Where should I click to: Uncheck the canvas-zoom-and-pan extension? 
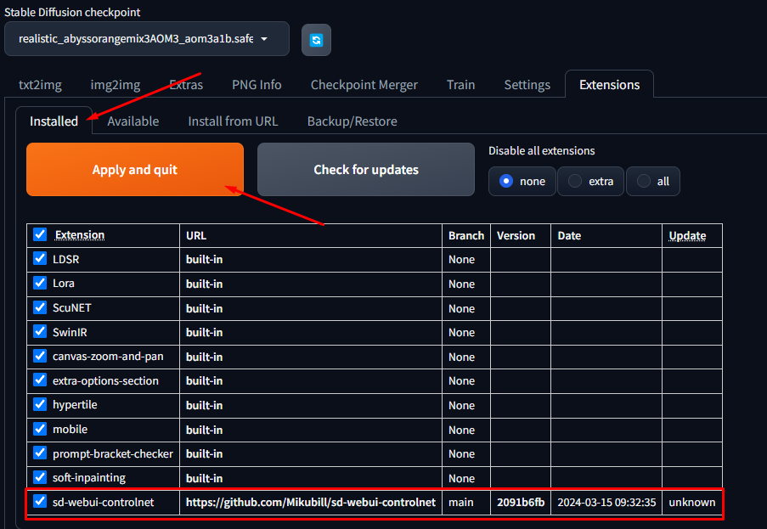point(40,357)
